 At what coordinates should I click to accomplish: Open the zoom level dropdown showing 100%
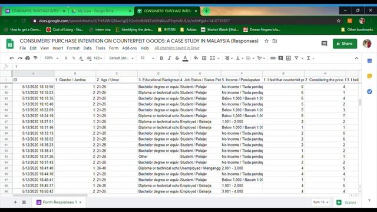point(51,58)
